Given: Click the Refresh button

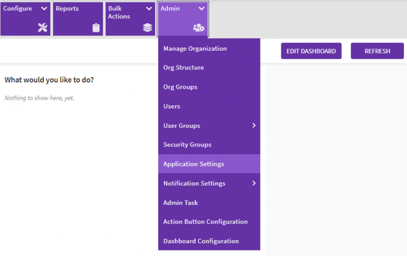Looking at the screenshot, I should coord(377,51).
